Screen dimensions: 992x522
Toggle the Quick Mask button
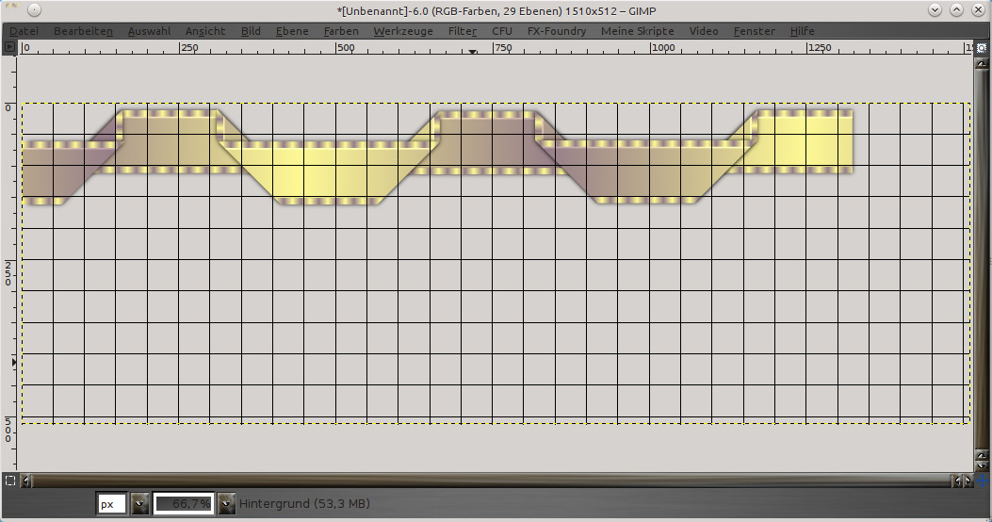pos(9,481)
